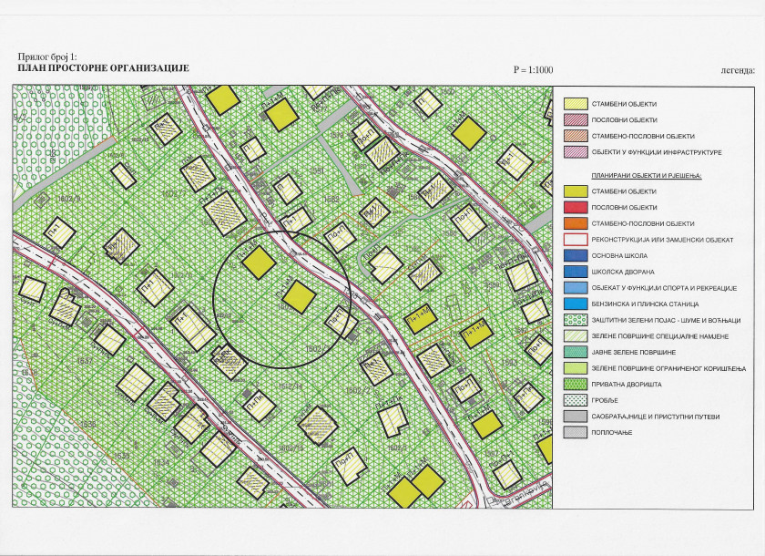Click the pale yellow hatched СТАМБЕНИ ОБЈЕКТИ legend swatch

pyautogui.click(x=575, y=104)
